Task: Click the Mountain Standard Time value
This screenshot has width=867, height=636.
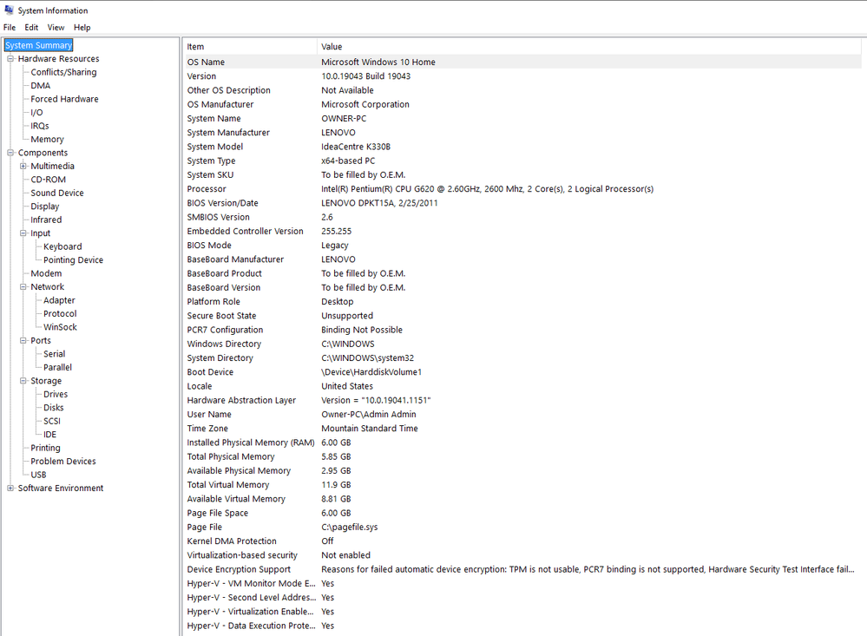Action: 370,429
